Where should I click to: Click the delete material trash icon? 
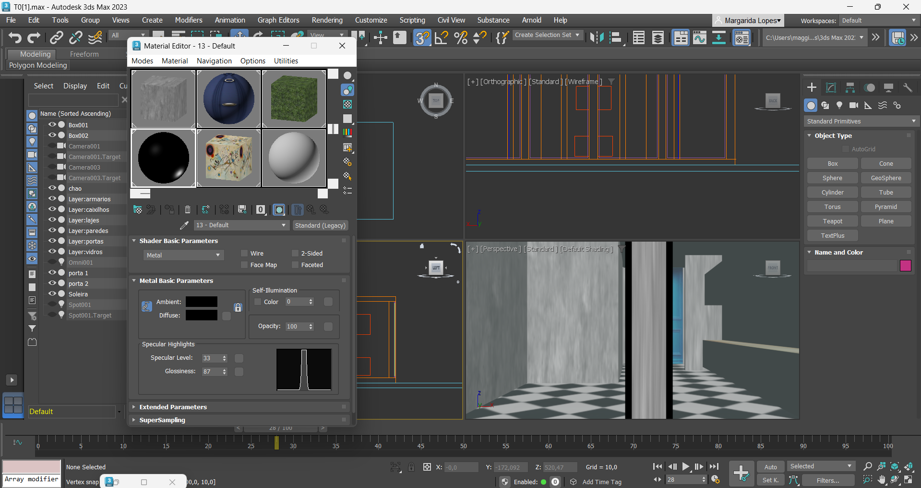pos(188,210)
